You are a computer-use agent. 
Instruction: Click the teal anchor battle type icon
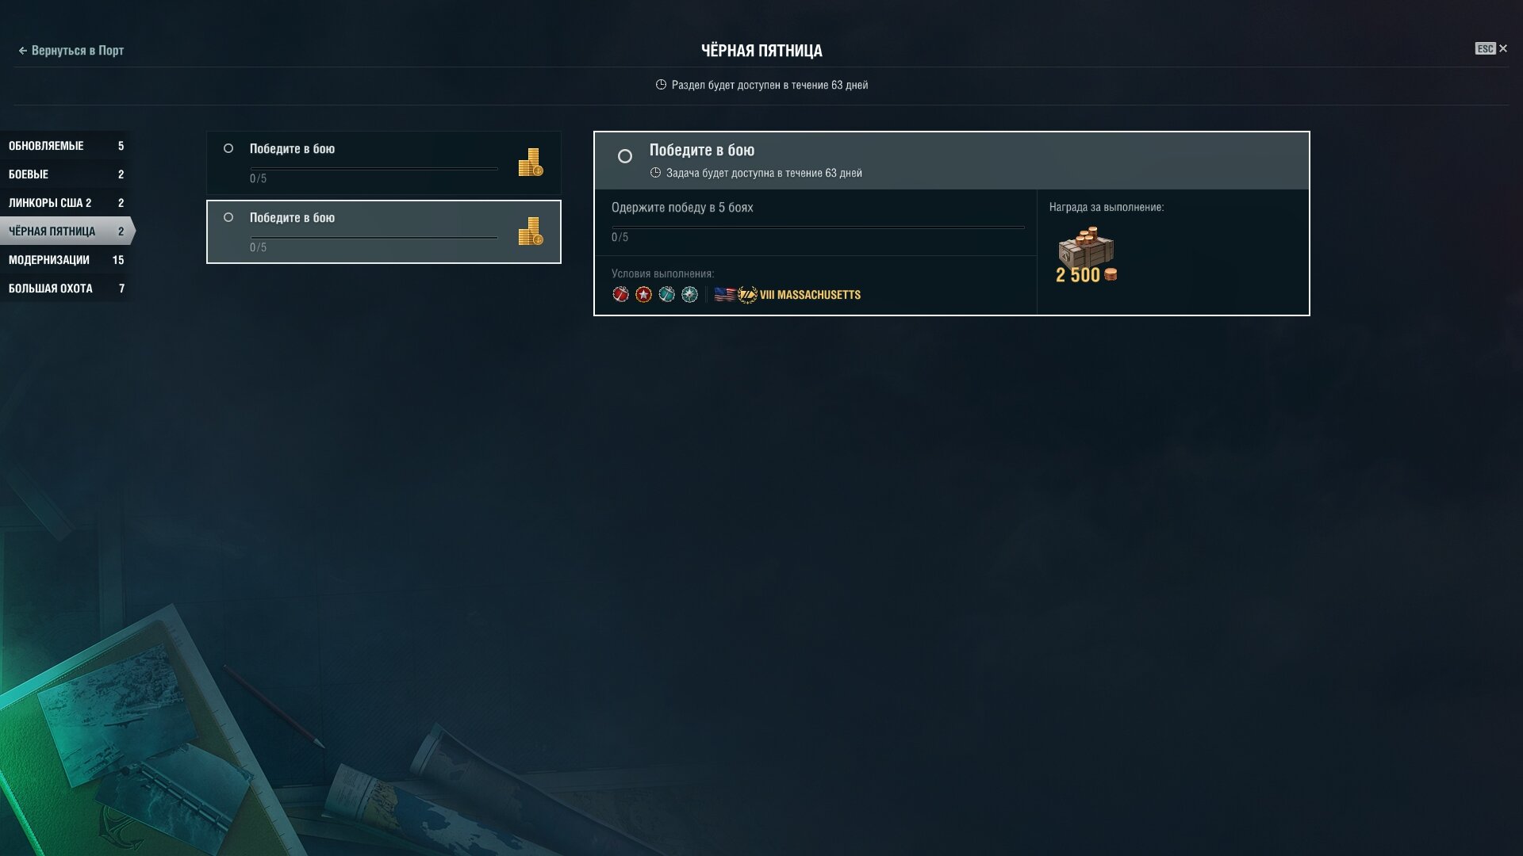pos(667,295)
